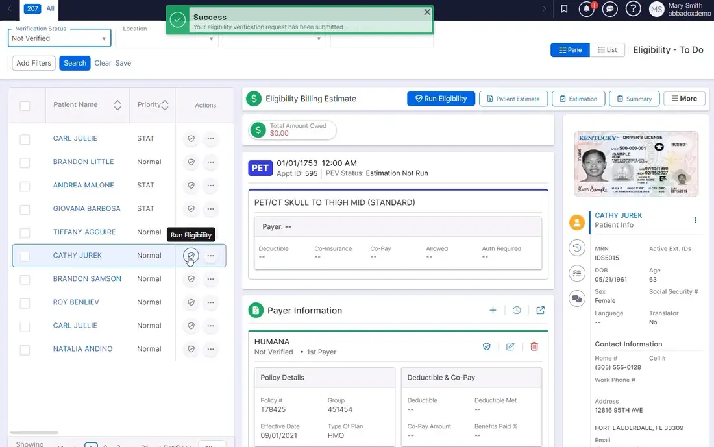Switch to Pane view
Viewport: 714px width, 447px height.
(x=570, y=49)
